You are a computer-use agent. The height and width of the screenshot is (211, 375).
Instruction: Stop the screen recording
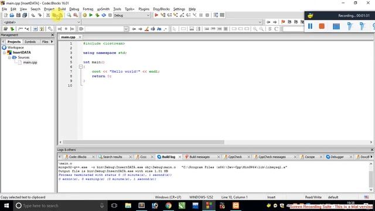tap(322, 26)
